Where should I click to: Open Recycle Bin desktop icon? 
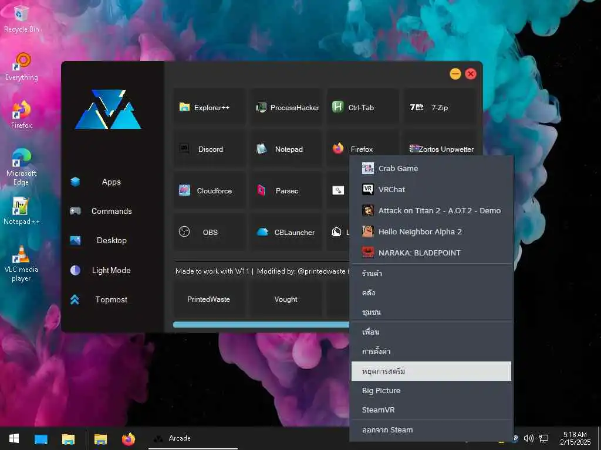point(21,19)
